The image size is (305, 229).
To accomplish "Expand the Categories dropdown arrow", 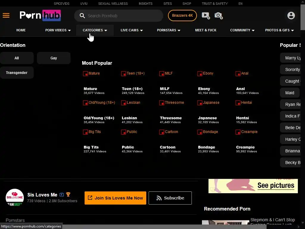I will point(106,30).
